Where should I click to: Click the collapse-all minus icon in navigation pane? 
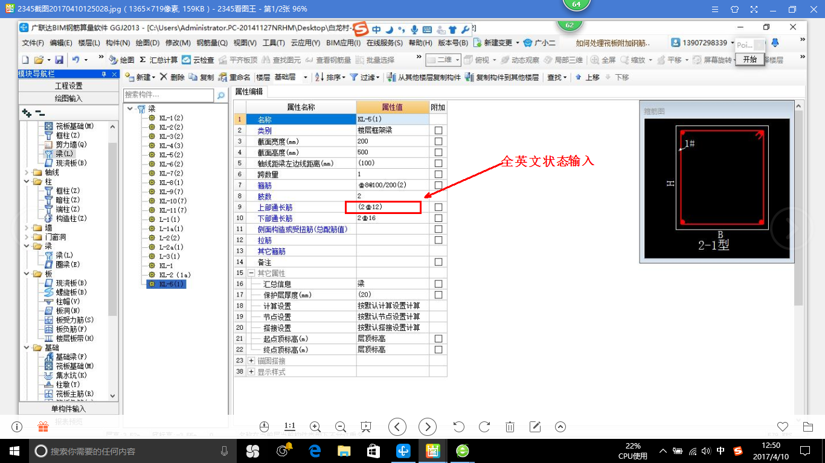tap(40, 113)
